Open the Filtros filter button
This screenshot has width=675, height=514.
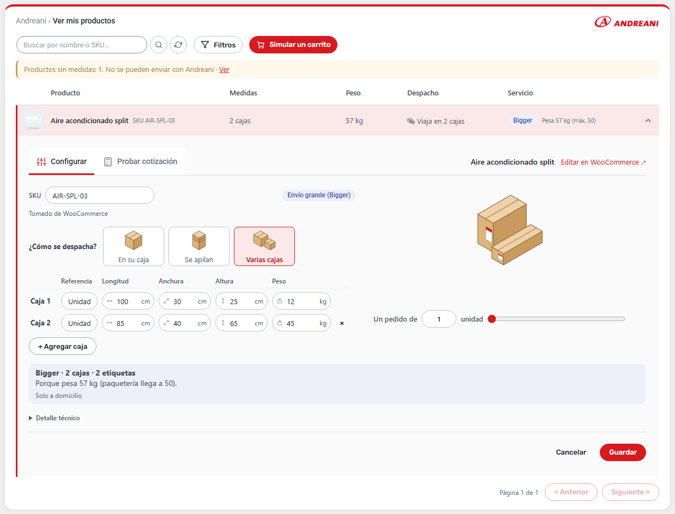coord(218,45)
